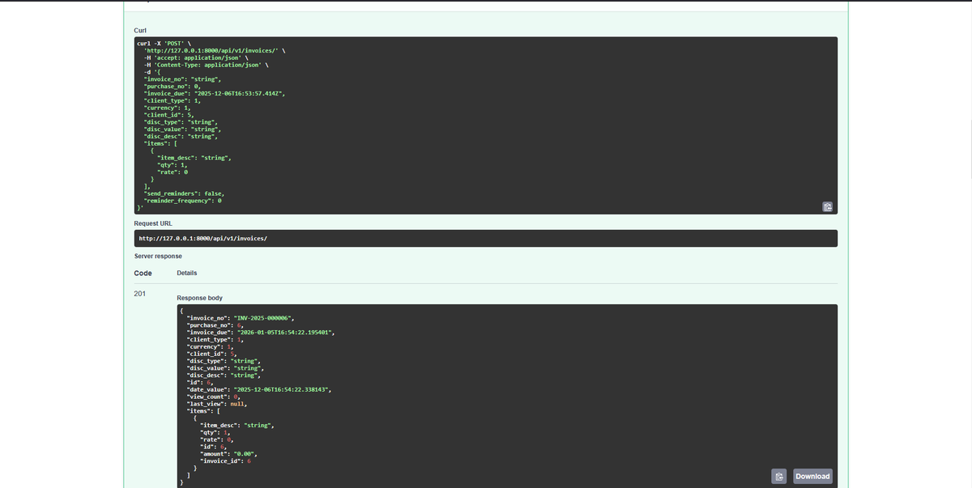972x488 pixels.
Task: Download the response body
Action: click(x=812, y=477)
